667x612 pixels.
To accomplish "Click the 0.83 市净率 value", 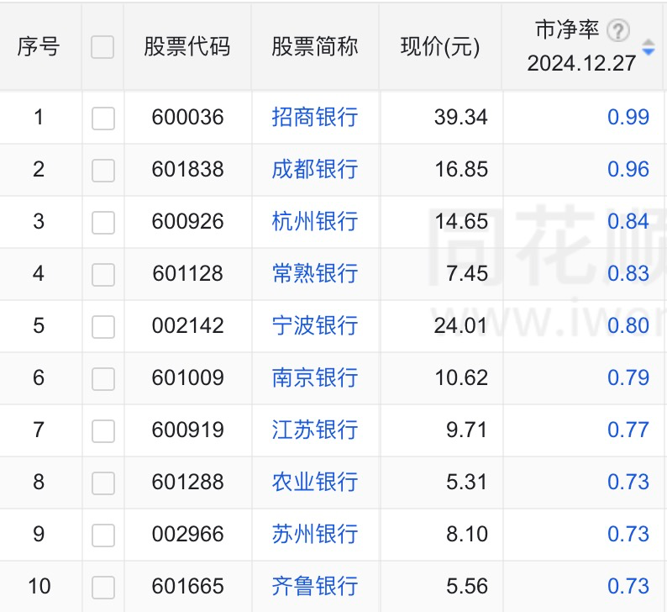I will 628,274.
